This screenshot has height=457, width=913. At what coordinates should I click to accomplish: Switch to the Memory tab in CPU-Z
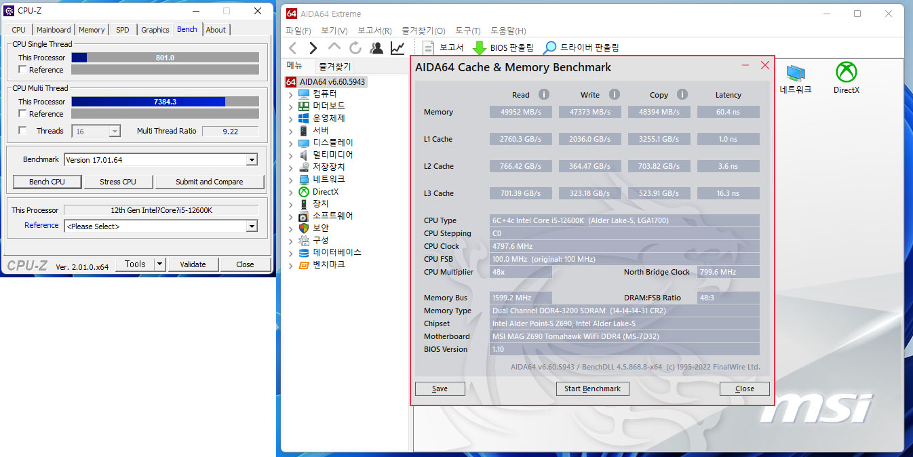pos(92,30)
